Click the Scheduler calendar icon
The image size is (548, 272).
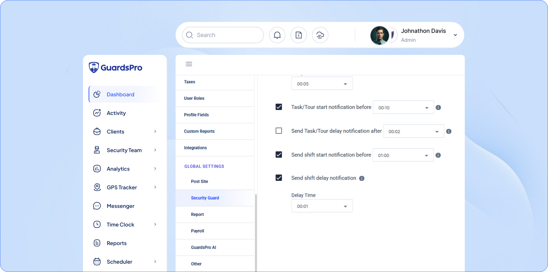coord(97,262)
